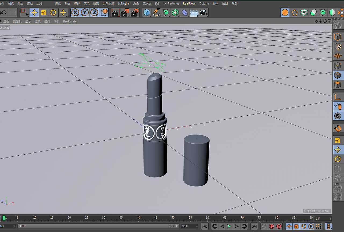Toggle Enable Axis icon
Screen dimensions: 344x232
pyautogui.click(x=338, y=97)
